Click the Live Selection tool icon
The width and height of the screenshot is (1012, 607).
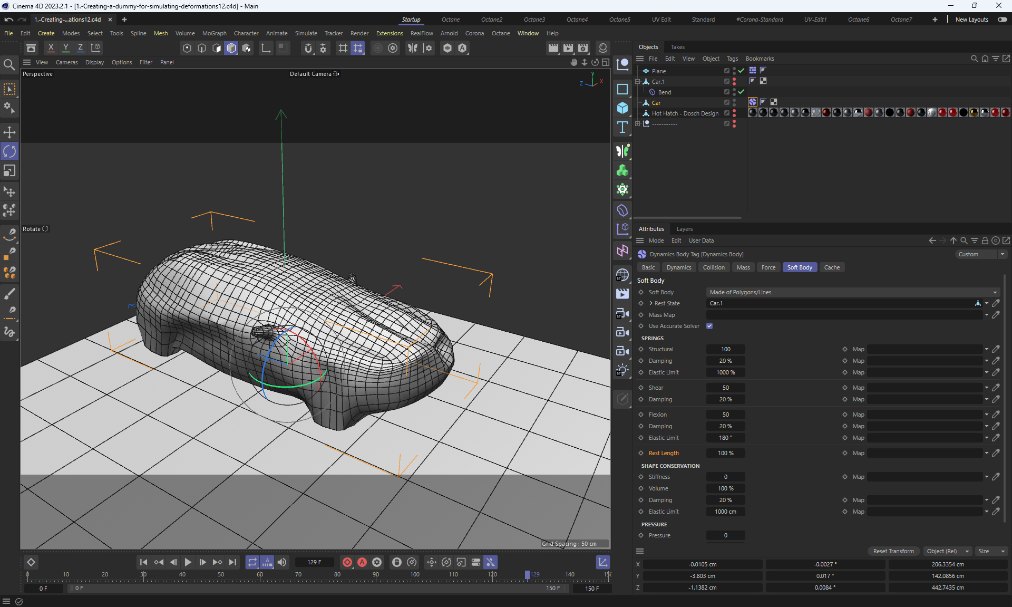click(9, 89)
